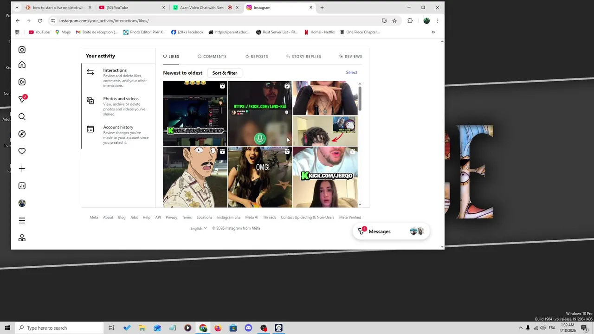Expand more bookmarks chevron
594x334 pixels.
pyautogui.click(x=433, y=32)
